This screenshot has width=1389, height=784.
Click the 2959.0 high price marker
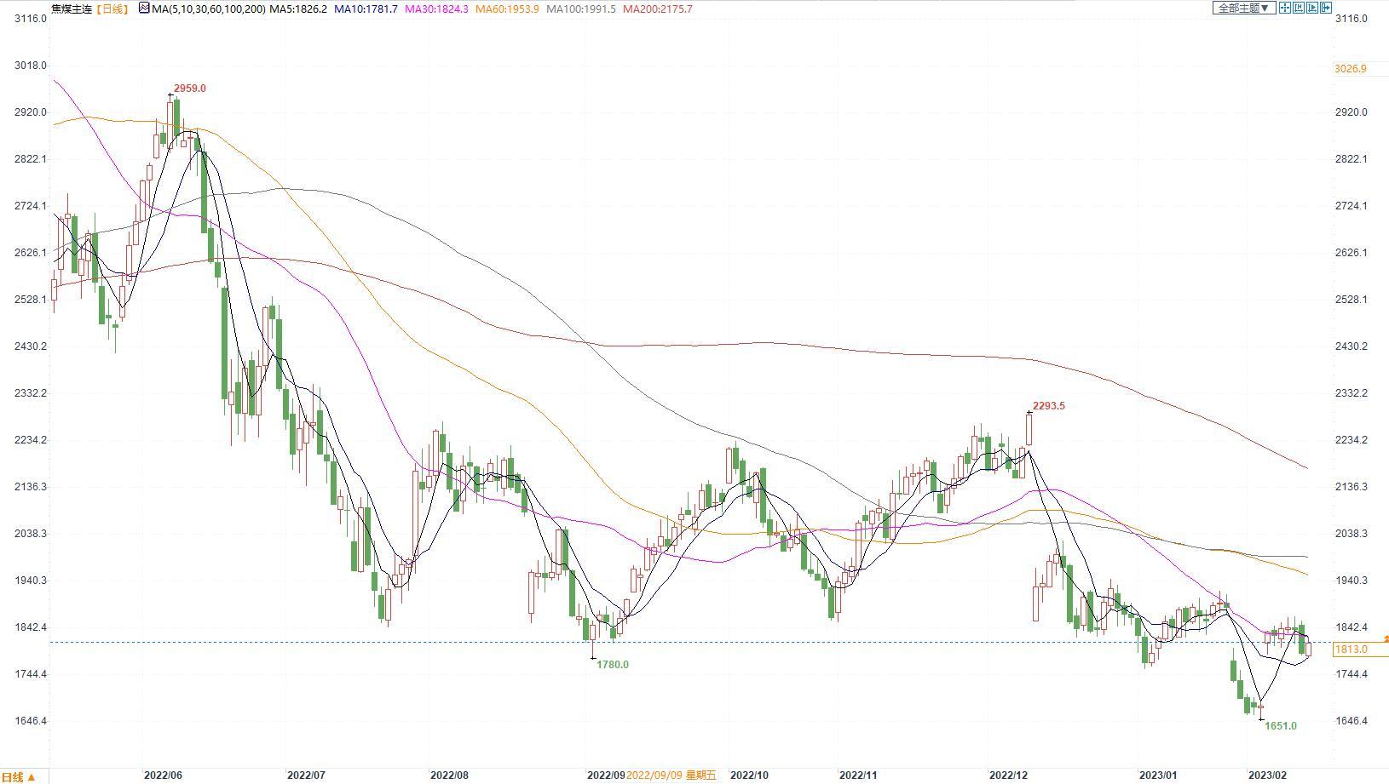click(x=189, y=89)
